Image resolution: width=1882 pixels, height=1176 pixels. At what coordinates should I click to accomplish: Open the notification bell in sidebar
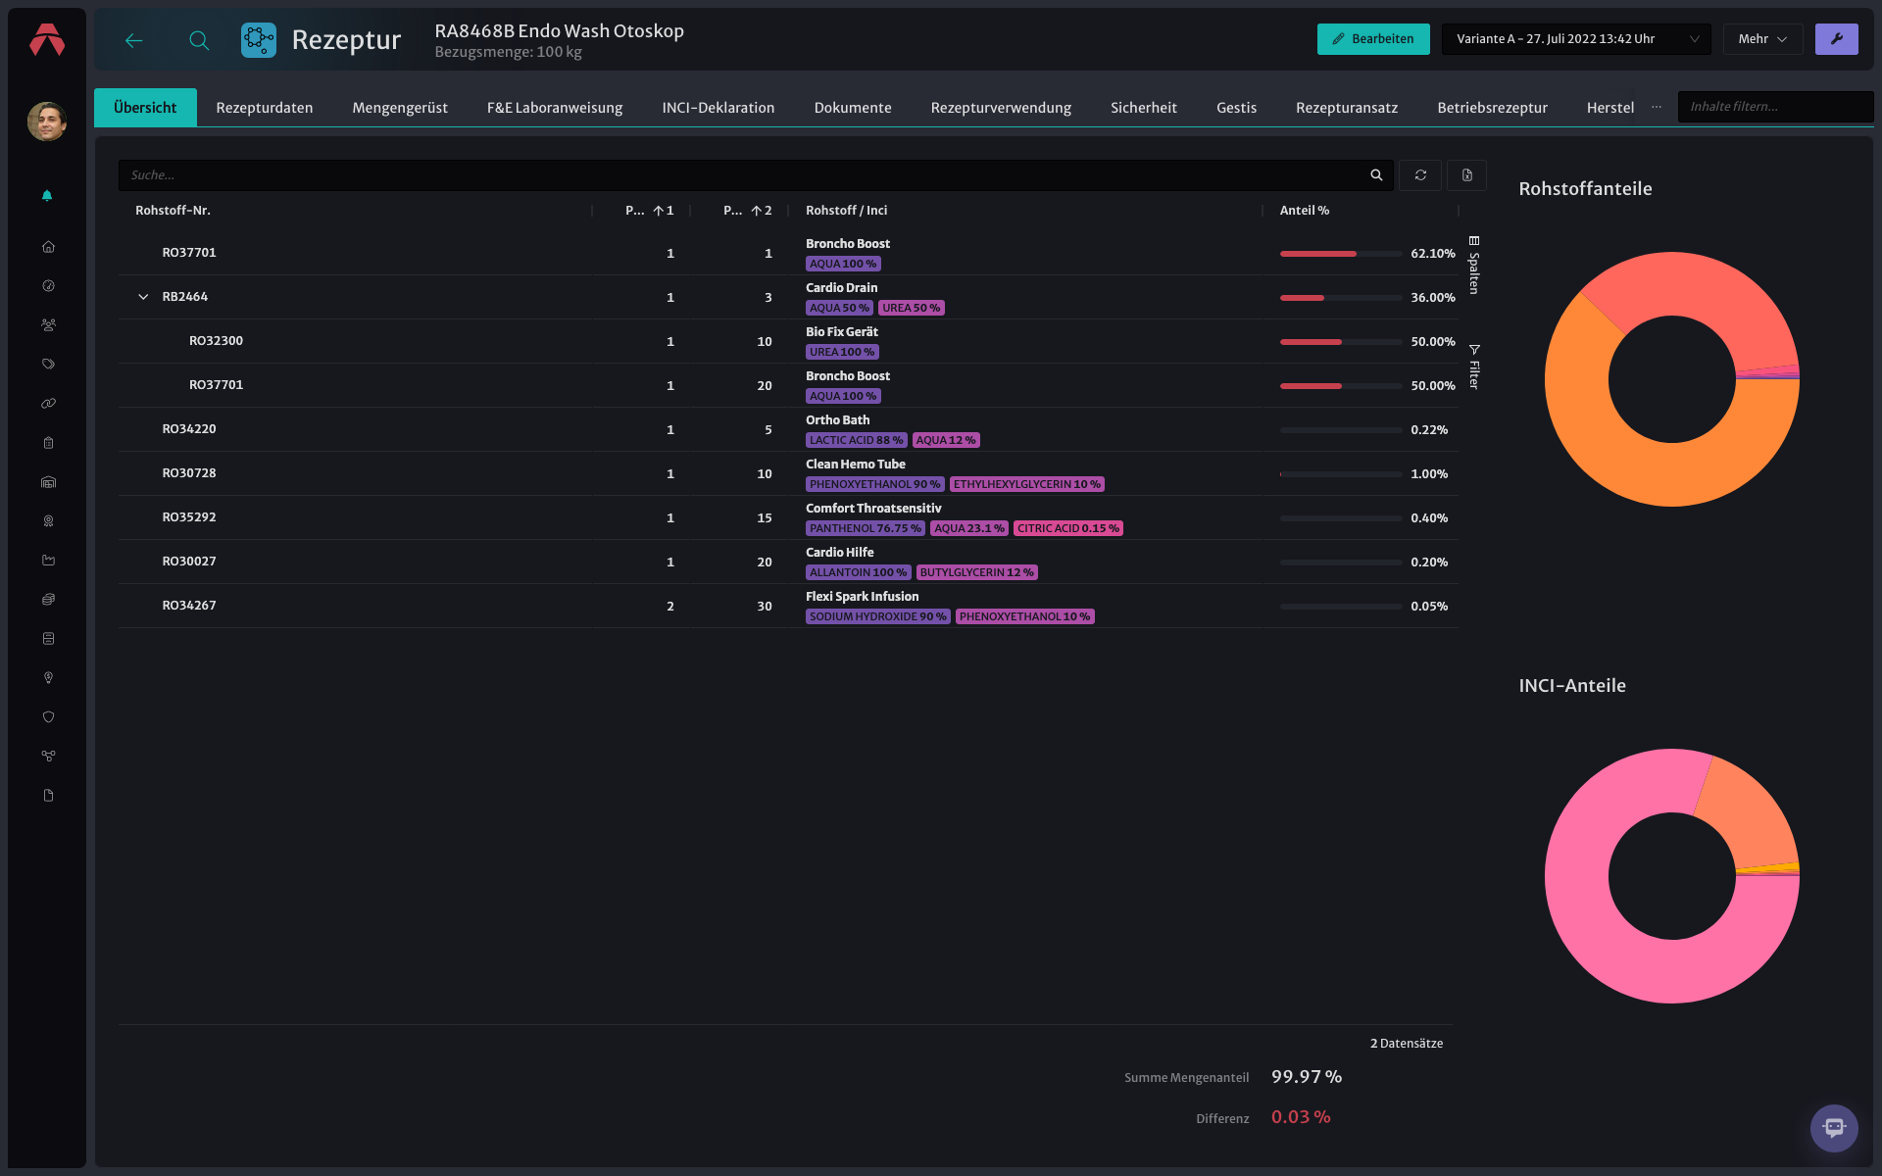pyautogui.click(x=47, y=196)
